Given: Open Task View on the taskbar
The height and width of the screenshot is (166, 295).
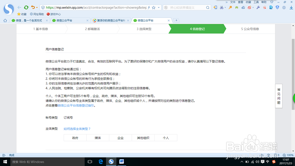Looking at the screenshot, I should [x=90, y=162].
